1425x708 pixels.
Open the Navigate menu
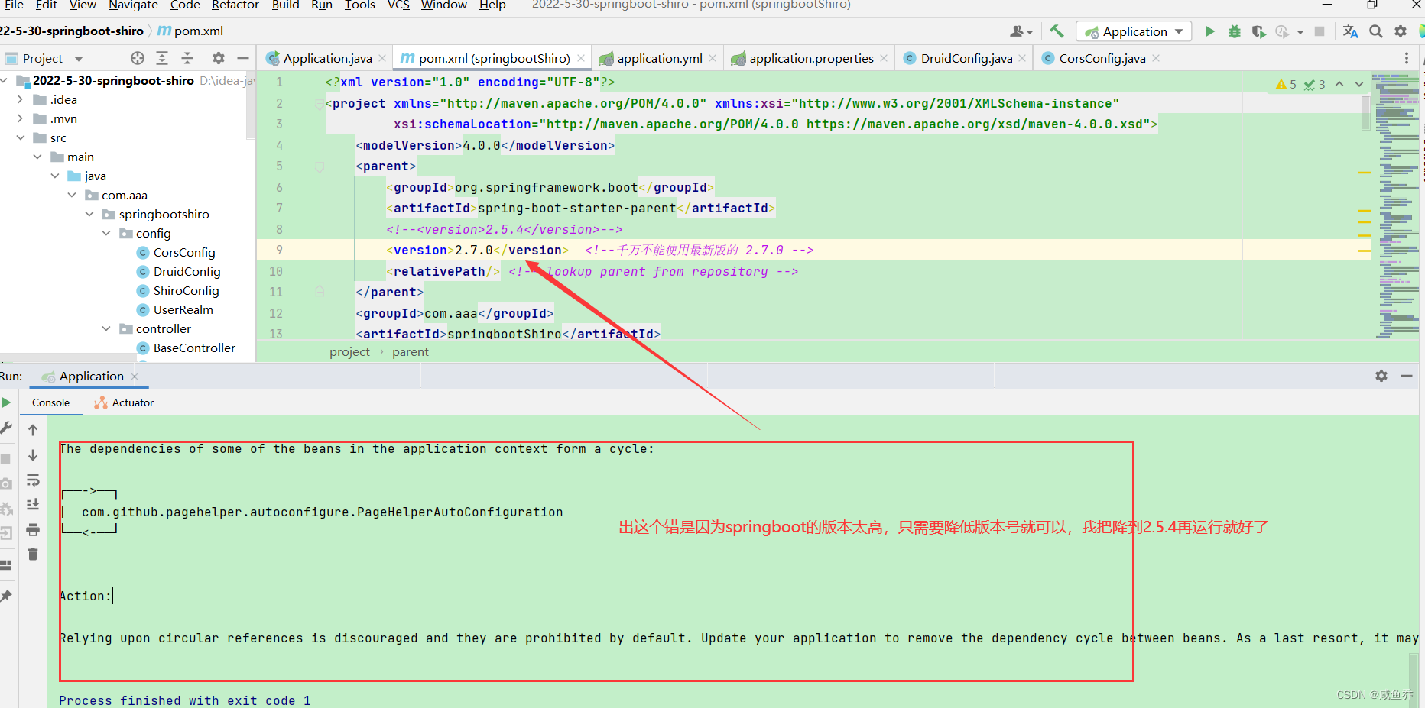click(x=132, y=5)
